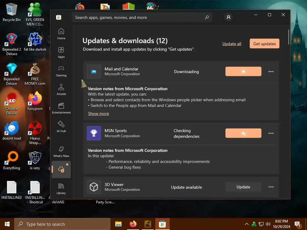Select the "is very" desktop shortcut
This screenshot has width=307, height=230.
35,161
